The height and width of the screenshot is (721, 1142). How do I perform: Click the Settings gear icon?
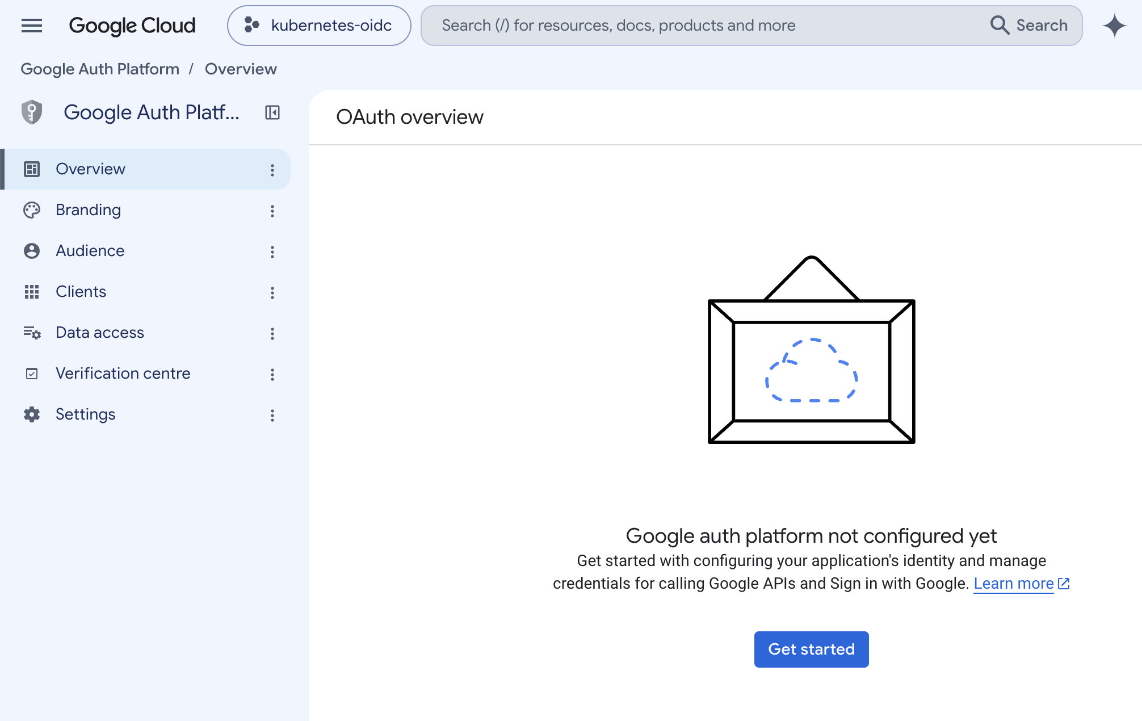pyautogui.click(x=32, y=414)
